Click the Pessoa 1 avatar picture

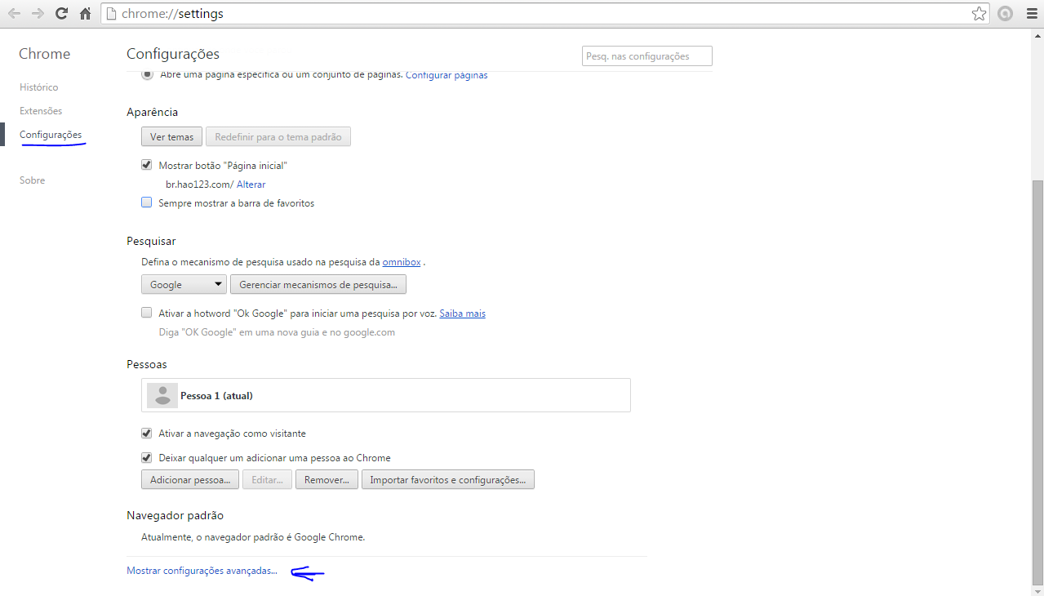pos(162,395)
